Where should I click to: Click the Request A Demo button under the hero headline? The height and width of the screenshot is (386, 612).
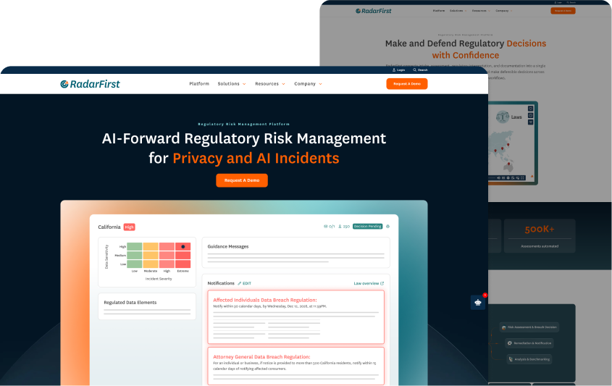[242, 180]
